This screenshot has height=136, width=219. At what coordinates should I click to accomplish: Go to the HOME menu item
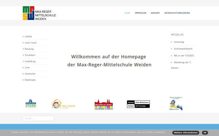pos(127,13)
